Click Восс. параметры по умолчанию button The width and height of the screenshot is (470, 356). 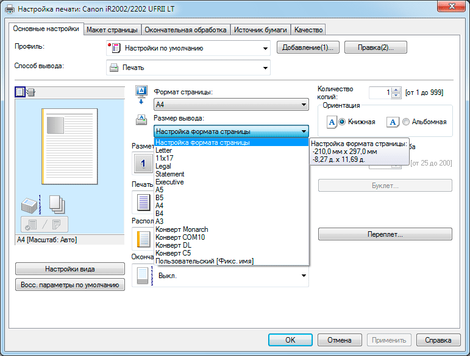click(70, 285)
